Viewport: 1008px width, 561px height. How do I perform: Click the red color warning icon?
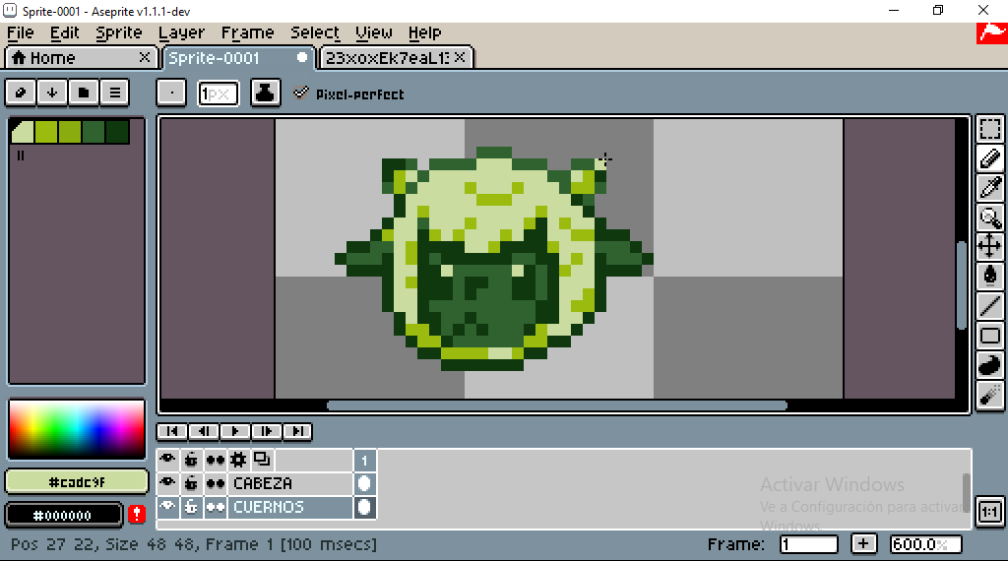coord(136,514)
